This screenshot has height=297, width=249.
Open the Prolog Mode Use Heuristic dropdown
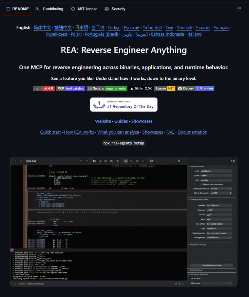click(x=219, y=238)
